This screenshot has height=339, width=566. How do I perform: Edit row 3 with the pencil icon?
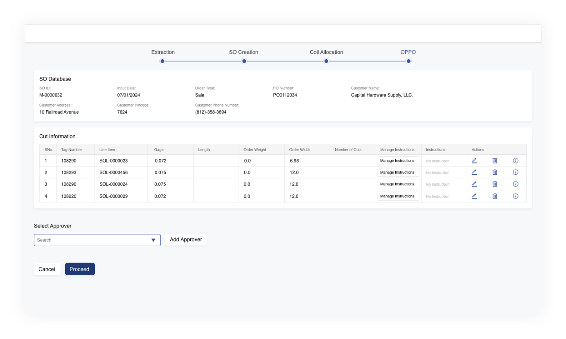point(474,184)
